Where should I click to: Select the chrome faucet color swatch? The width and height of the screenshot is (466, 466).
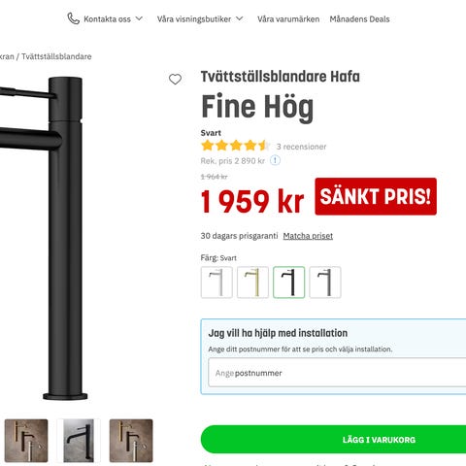(x=216, y=283)
